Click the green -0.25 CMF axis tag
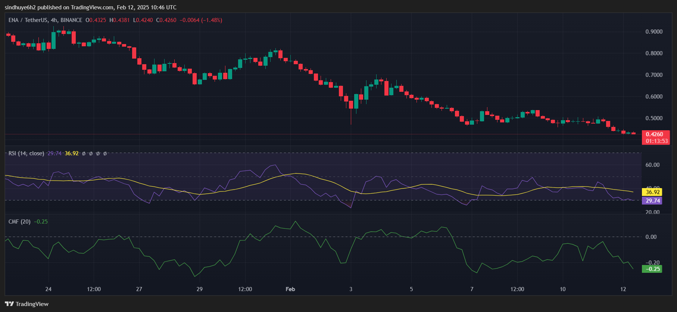677x312 pixels. (653, 269)
